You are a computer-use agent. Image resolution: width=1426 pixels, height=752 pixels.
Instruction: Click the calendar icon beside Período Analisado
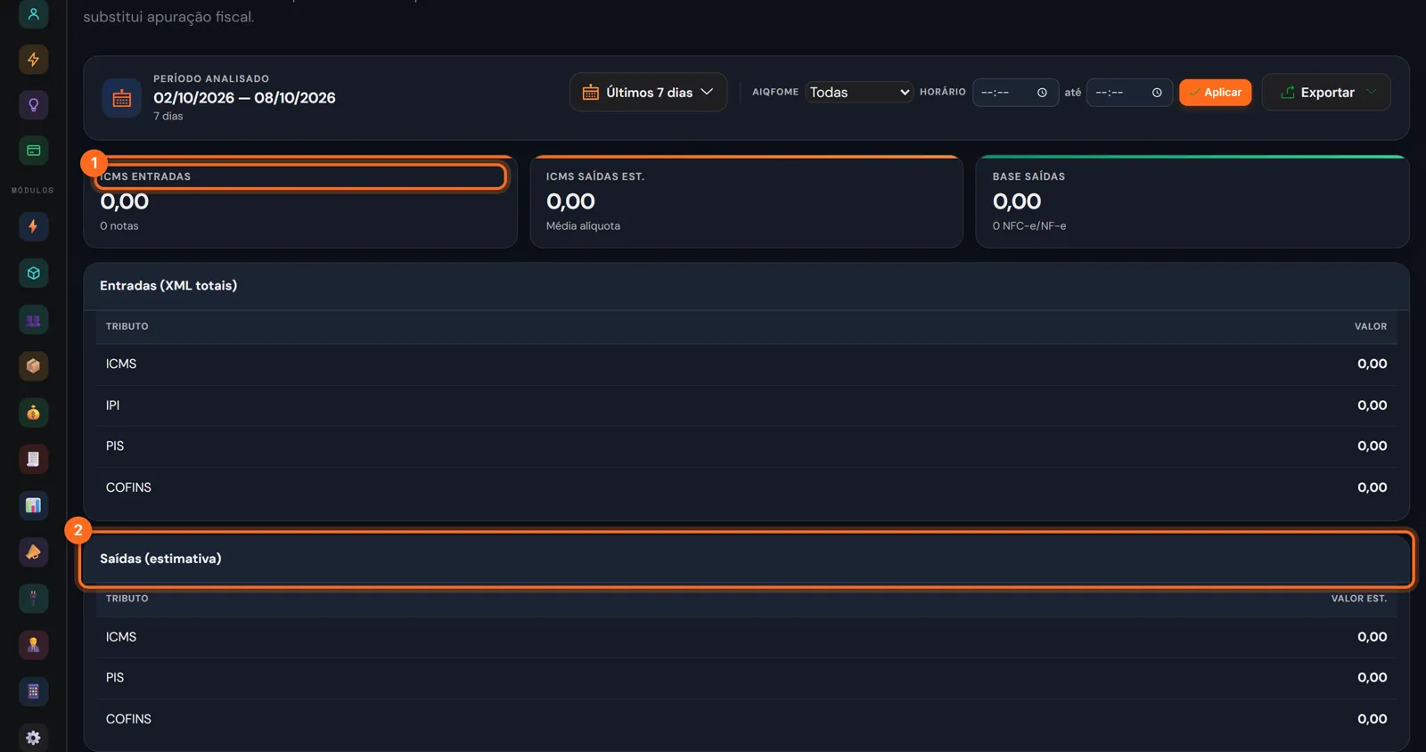(122, 99)
